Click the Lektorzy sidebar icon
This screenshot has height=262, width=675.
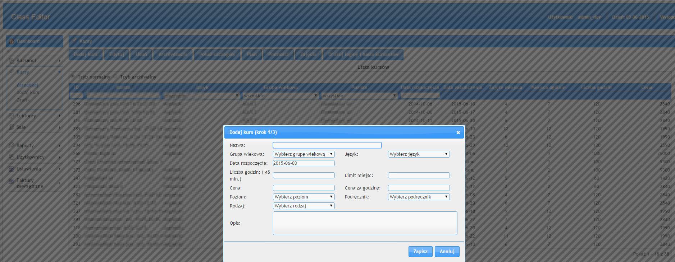12,116
